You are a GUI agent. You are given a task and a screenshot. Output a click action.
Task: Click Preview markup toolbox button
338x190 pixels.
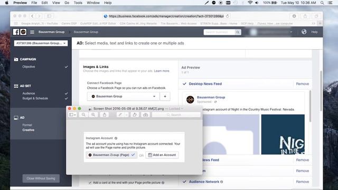146,115
